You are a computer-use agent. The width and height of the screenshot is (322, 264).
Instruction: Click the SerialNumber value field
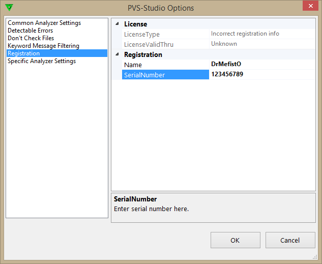coord(262,75)
